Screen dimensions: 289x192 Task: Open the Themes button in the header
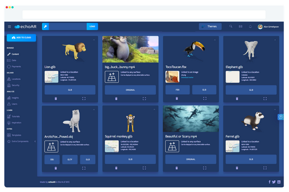pos(210,26)
